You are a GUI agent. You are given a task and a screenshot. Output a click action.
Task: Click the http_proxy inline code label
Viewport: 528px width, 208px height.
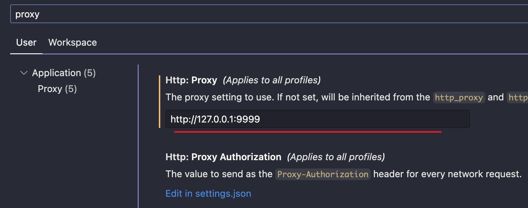coord(459,97)
